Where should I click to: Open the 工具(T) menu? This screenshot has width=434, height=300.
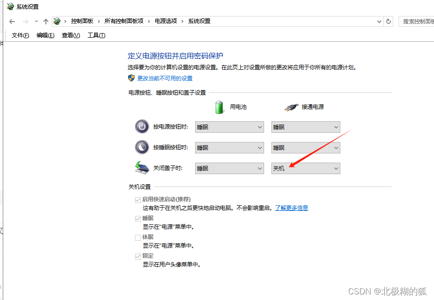96,35
